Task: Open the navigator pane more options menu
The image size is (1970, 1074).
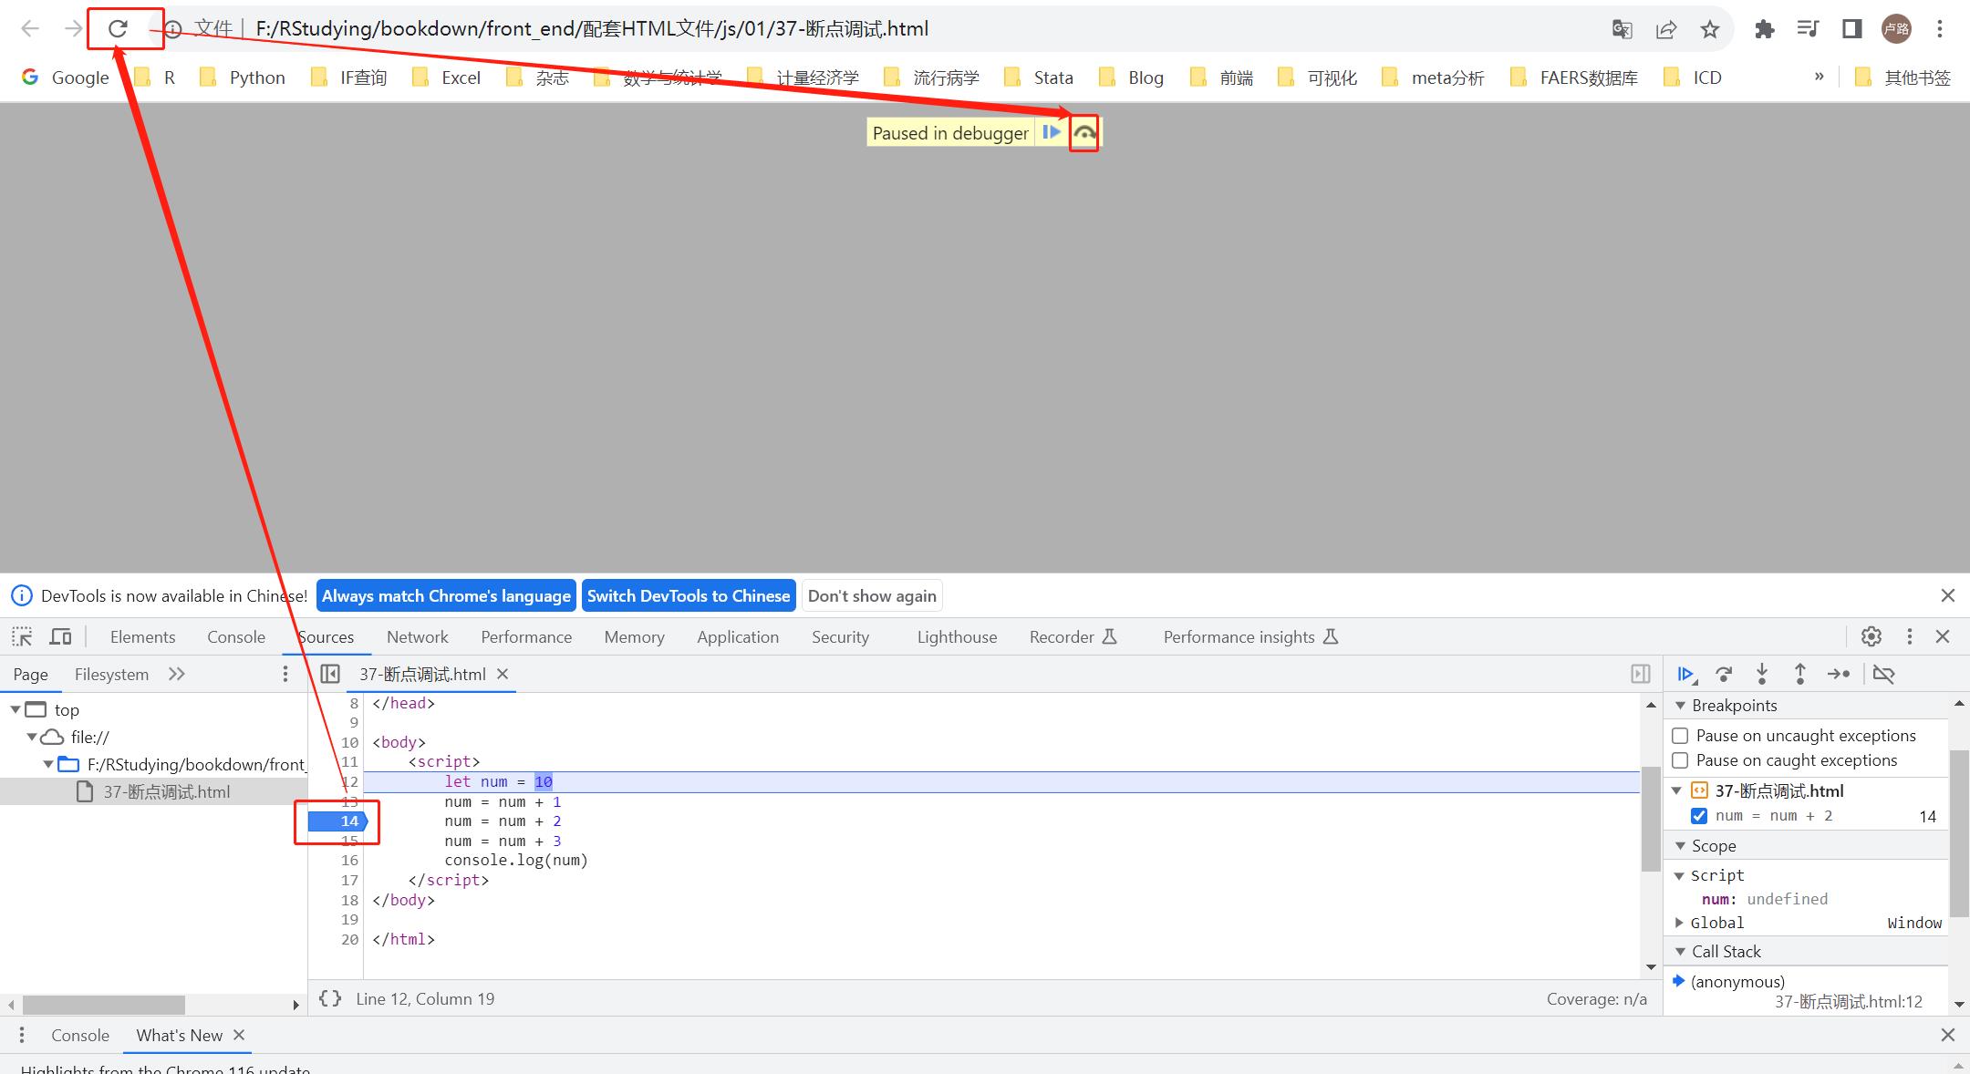Action: click(x=285, y=674)
